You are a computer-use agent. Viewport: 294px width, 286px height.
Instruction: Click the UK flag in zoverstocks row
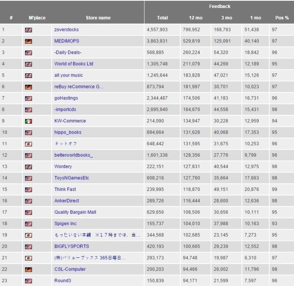pyautogui.click(x=29, y=30)
